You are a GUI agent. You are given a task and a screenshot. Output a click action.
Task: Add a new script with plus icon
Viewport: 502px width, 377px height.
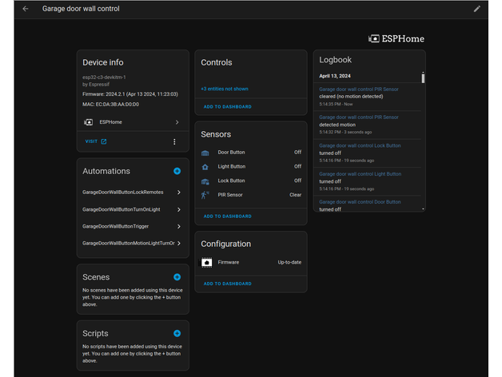pyautogui.click(x=177, y=333)
